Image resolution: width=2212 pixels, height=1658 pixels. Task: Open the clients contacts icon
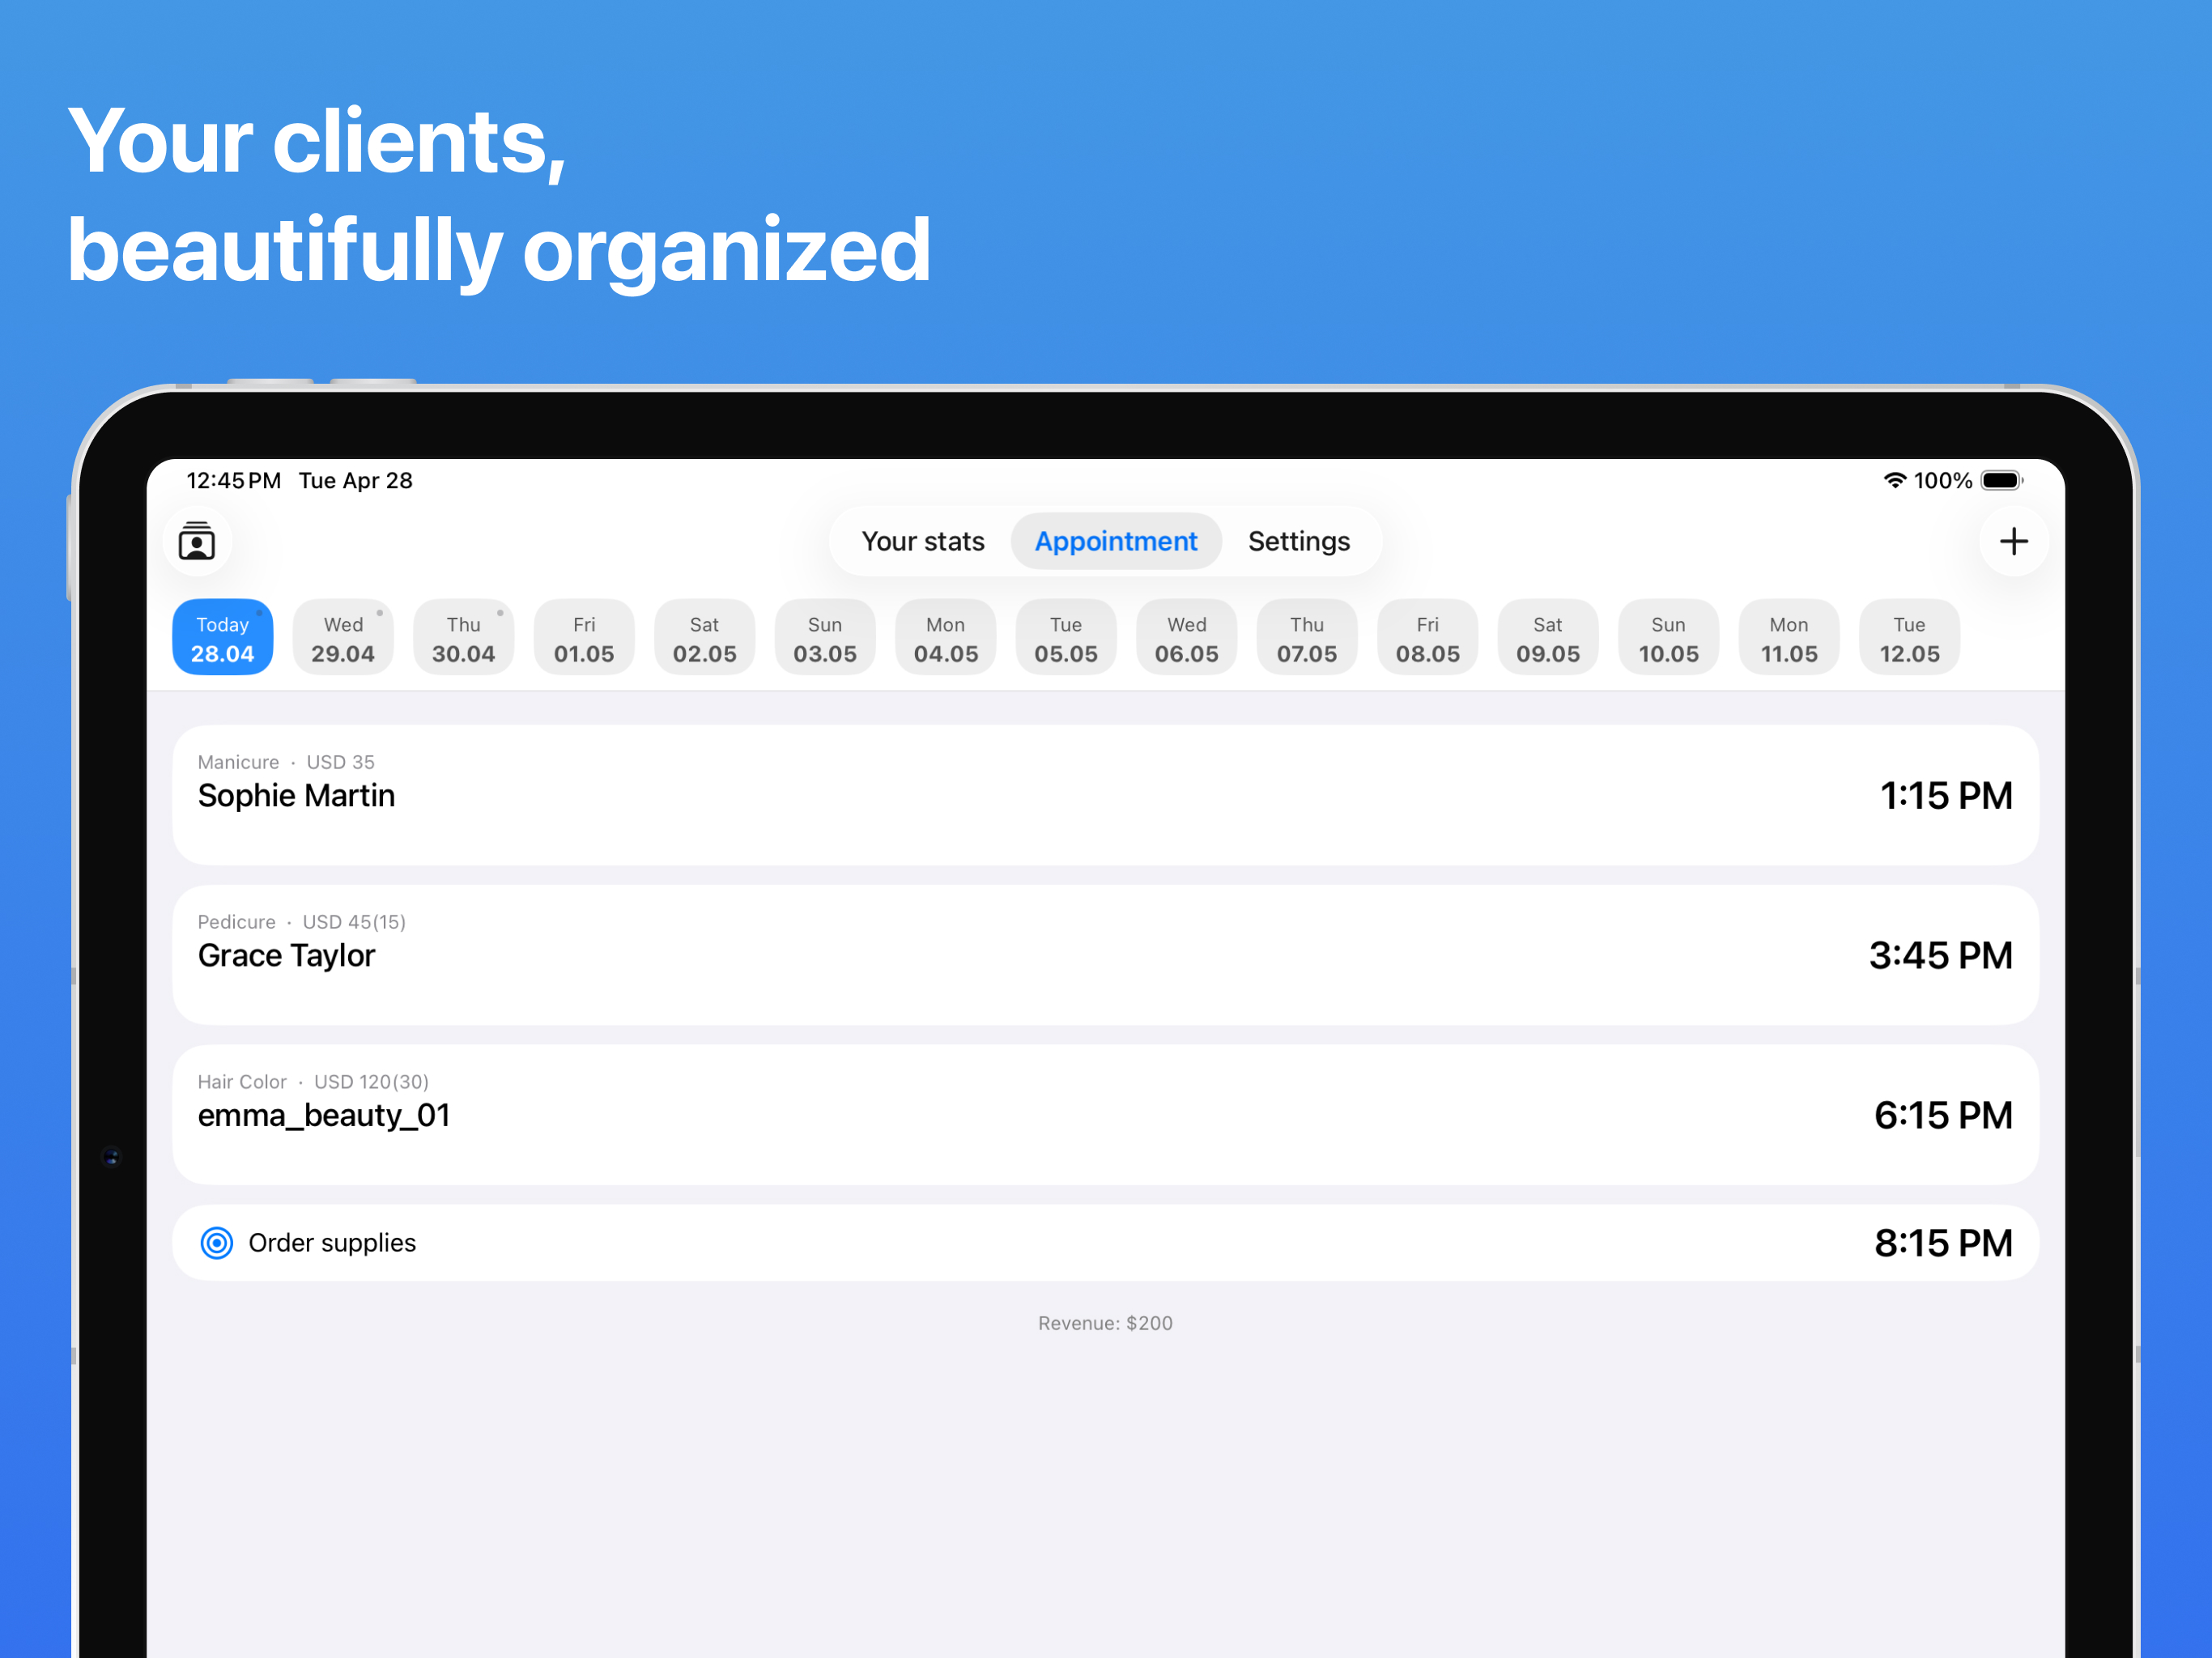pyautogui.click(x=197, y=542)
